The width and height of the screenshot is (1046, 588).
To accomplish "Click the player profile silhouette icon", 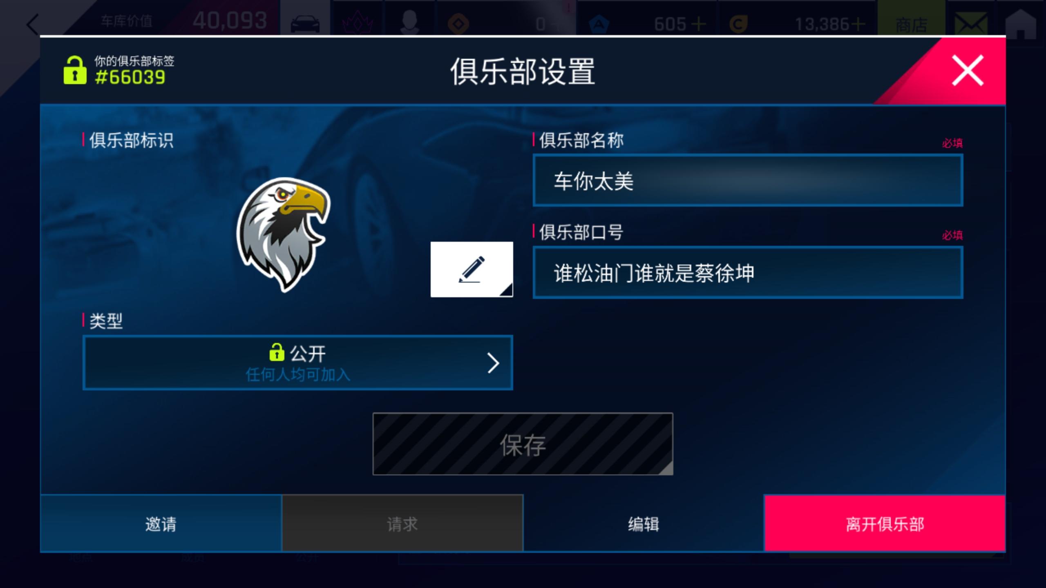I will tap(409, 22).
